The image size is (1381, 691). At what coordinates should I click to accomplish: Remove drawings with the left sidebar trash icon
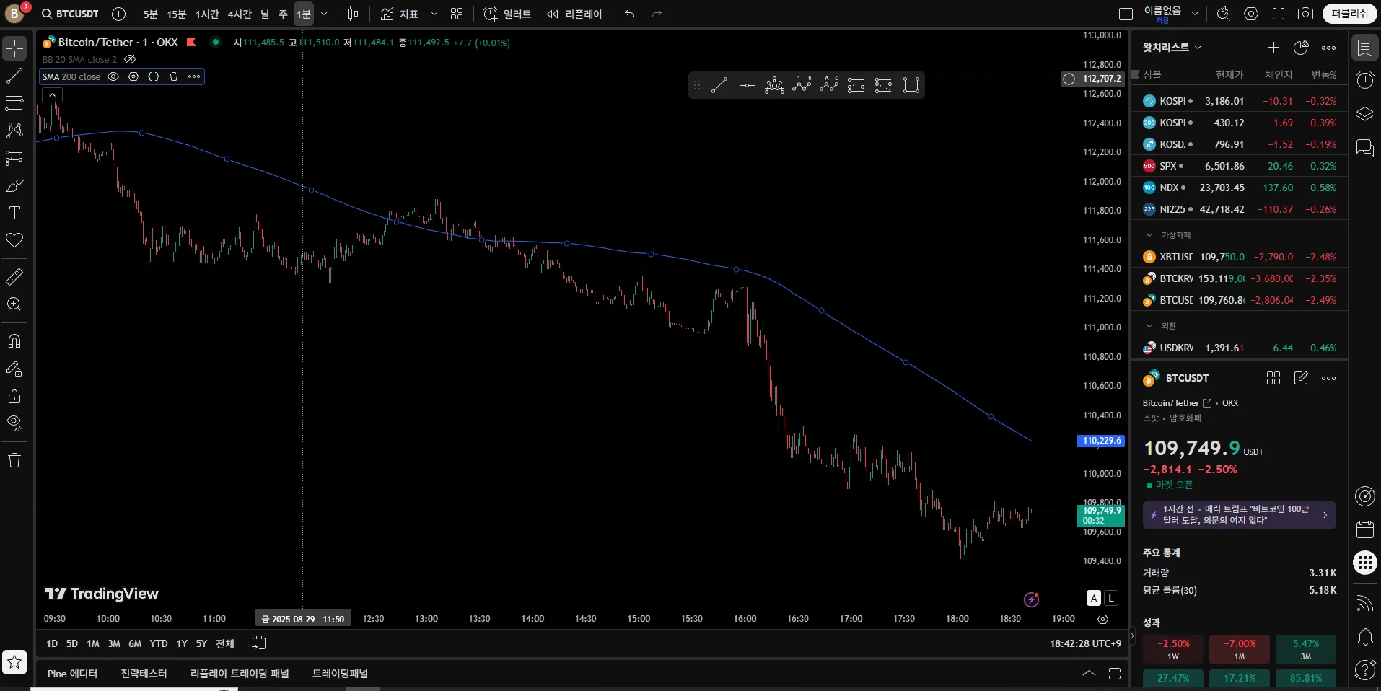point(14,460)
